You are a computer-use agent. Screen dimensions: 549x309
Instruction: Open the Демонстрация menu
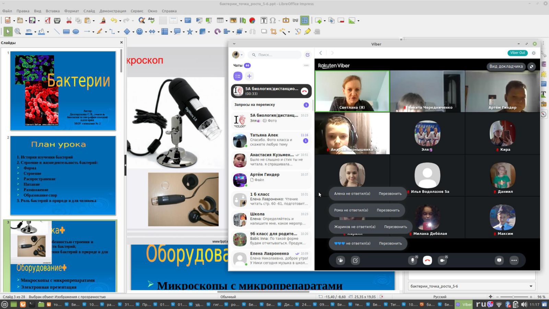(x=113, y=11)
